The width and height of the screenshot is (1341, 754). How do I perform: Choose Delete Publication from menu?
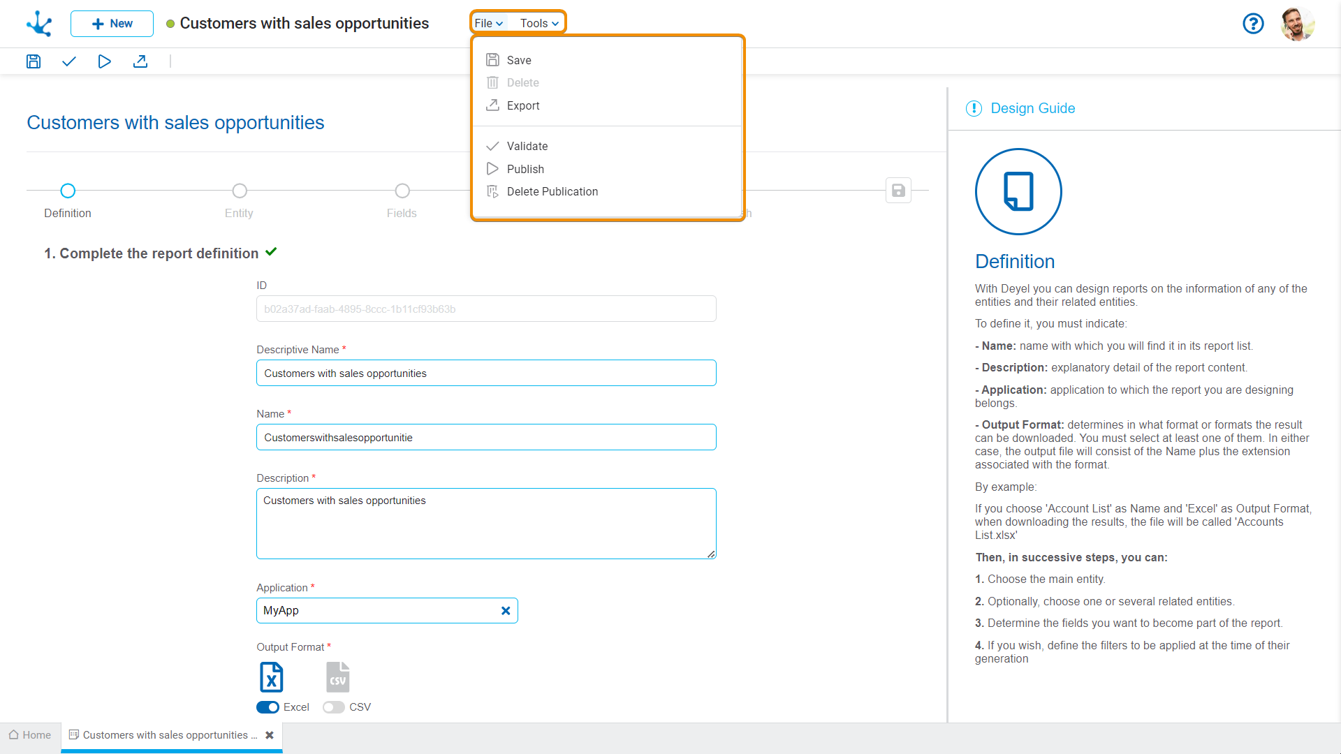tap(552, 191)
